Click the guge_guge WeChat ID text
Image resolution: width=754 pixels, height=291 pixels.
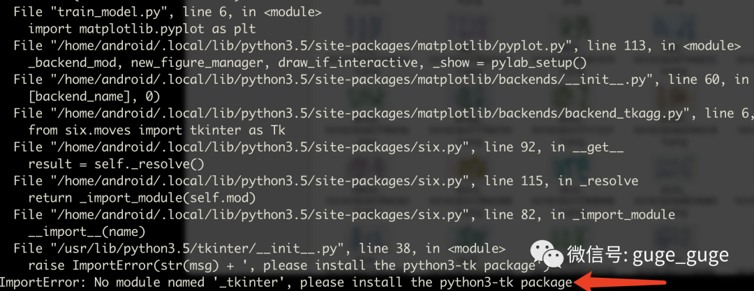(680, 255)
